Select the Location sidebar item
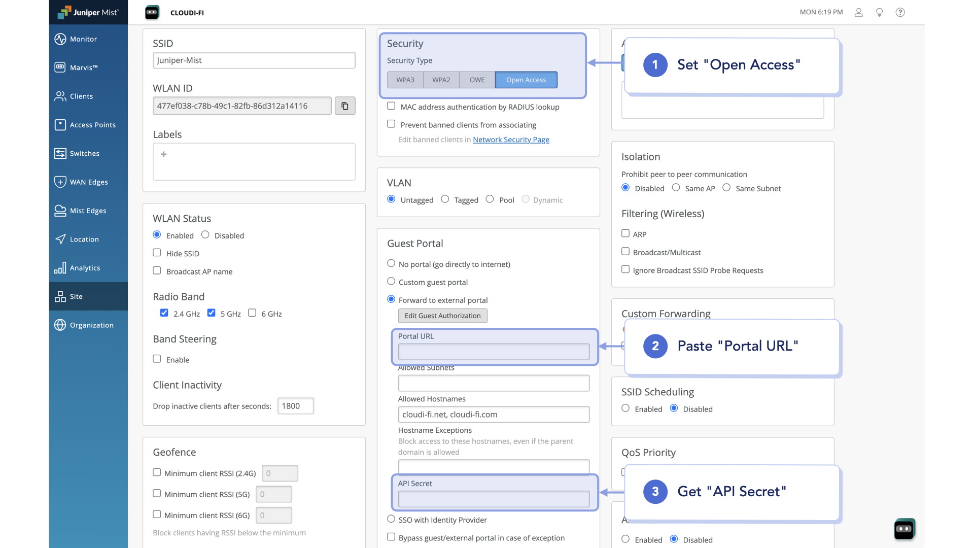This screenshot has width=974, height=548. [84, 239]
